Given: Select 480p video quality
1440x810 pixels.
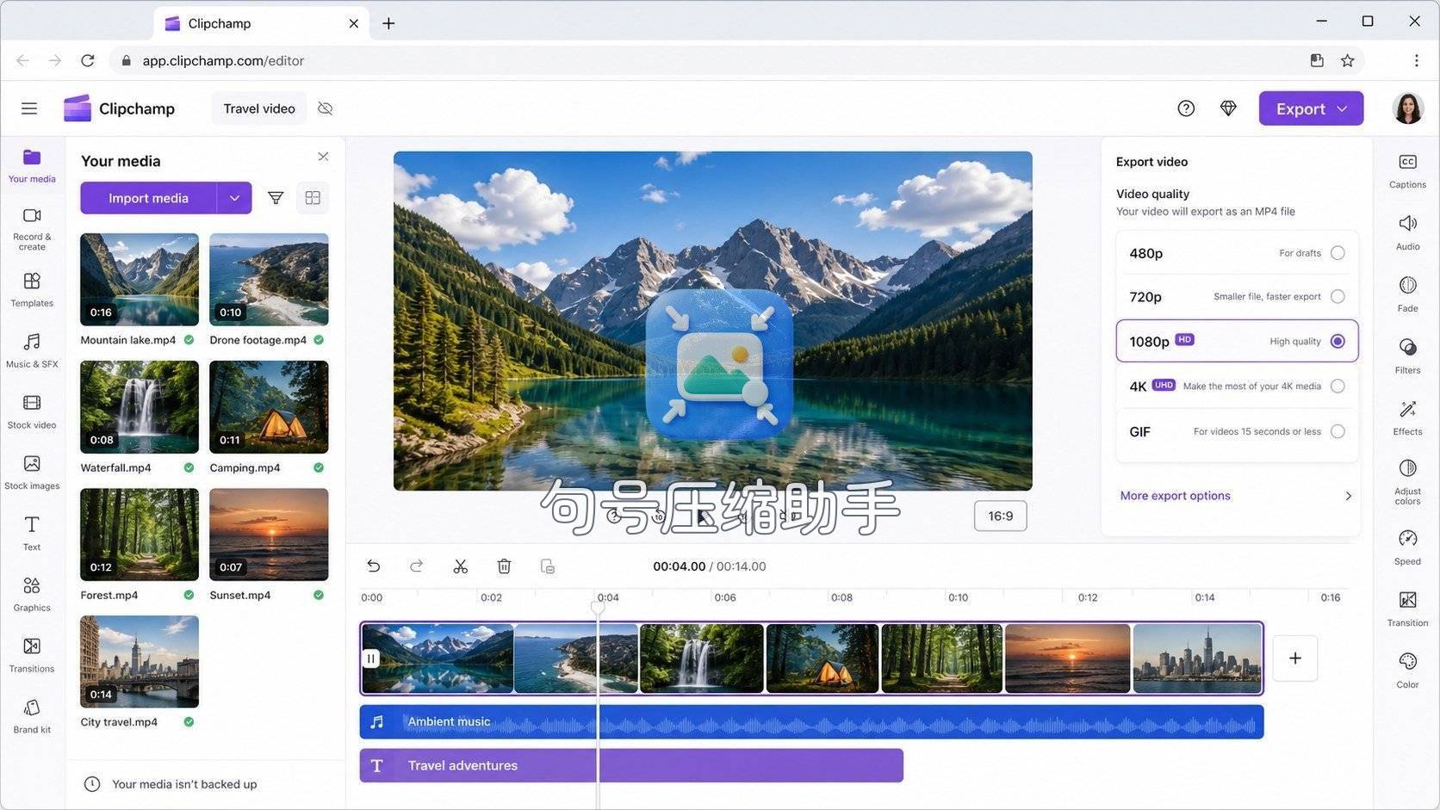Looking at the screenshot, I should pyautogui.click(x=1237, y=253).
